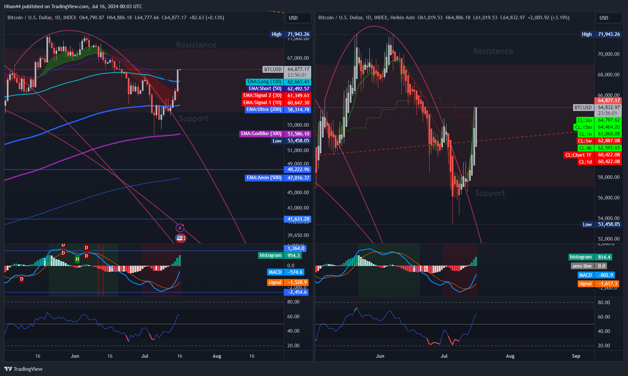628x376 pixels.
Task: Click the red D marker at MACD bottom left
Action: [22, 279]
